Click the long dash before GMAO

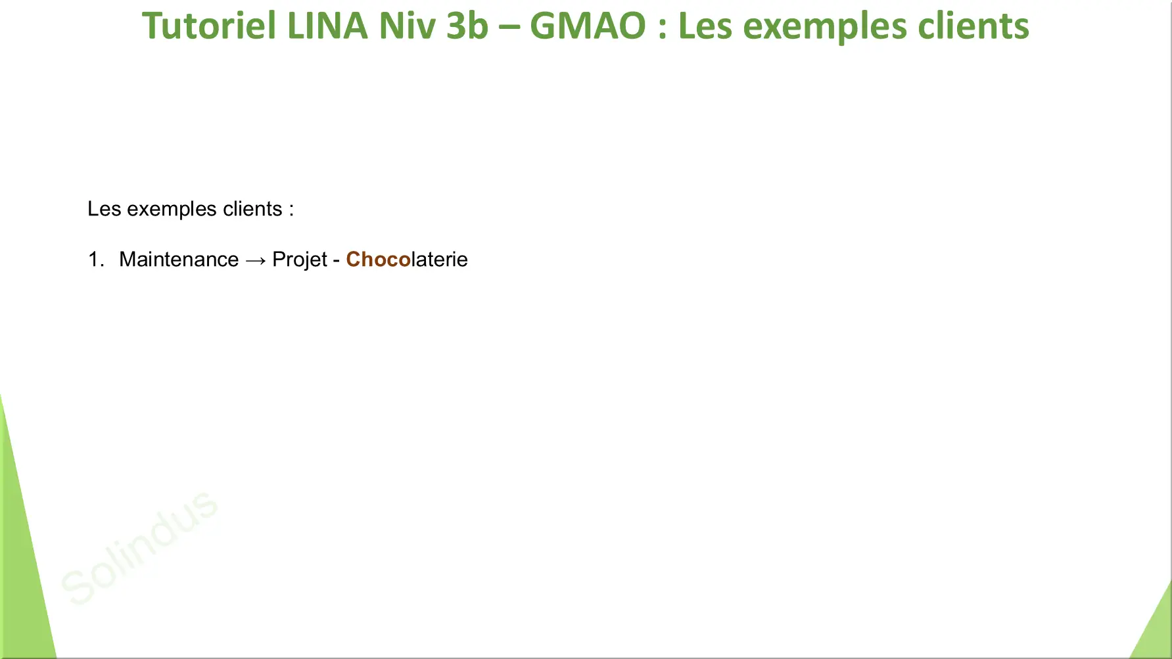pyautogui.click(x=509, y=28)
